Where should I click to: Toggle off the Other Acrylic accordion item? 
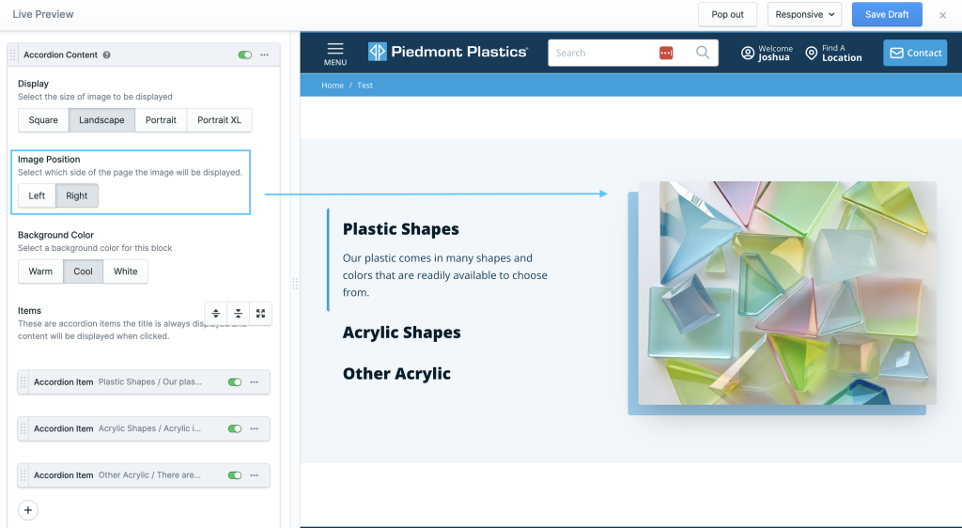click(x=235, y=475)
